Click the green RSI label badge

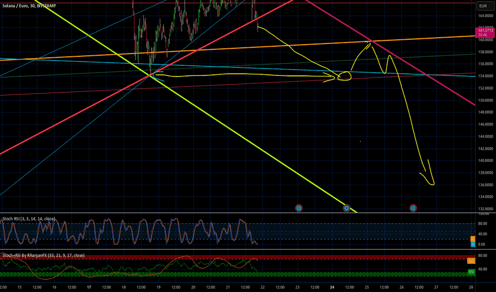coord(472,272)
